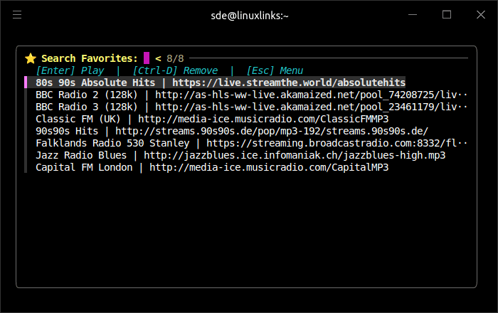Close the terminal window
The height and width of the screenshot is (313, 498).
480,14
